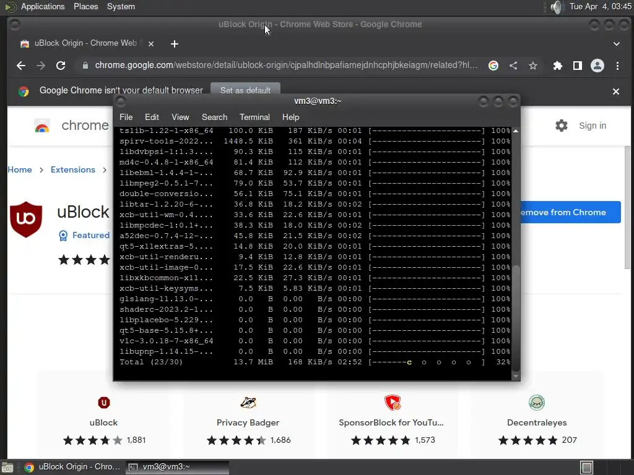Click Sign in on Web Store

pyautogui.click(x=593, y=126)
